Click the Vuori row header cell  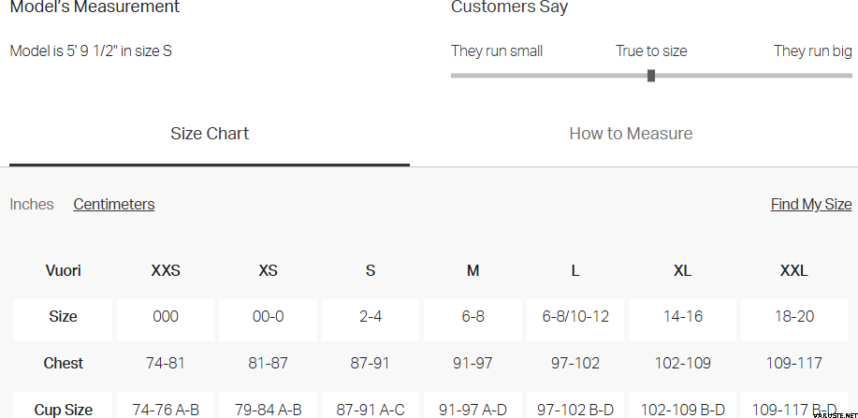(63, 271)
